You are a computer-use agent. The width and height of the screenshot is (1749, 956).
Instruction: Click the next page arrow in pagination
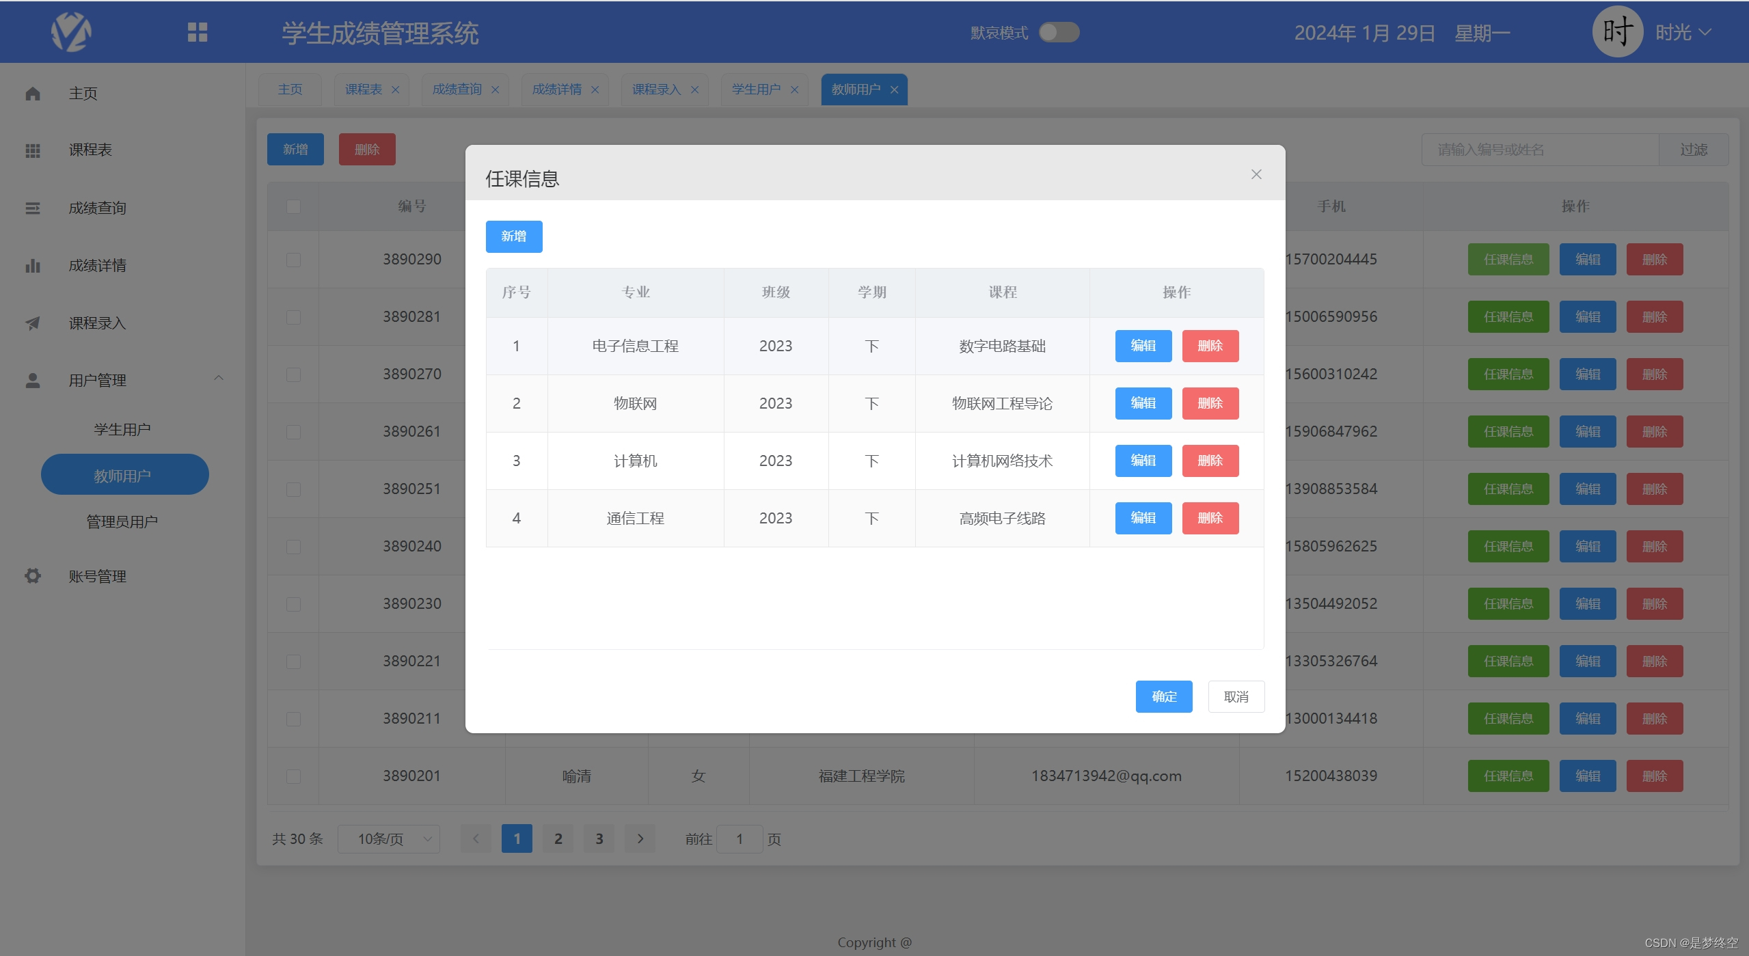[640, 838]
